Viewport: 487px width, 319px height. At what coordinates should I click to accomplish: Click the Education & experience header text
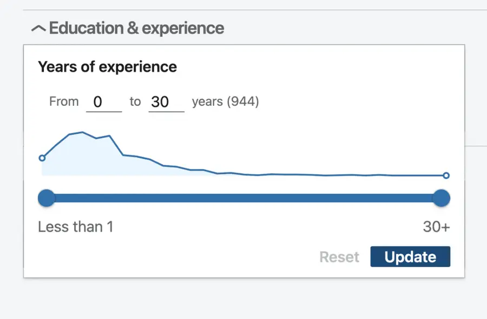(x=136, y=28)
